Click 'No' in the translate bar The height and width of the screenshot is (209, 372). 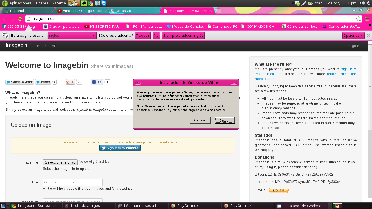pos(156,36)
